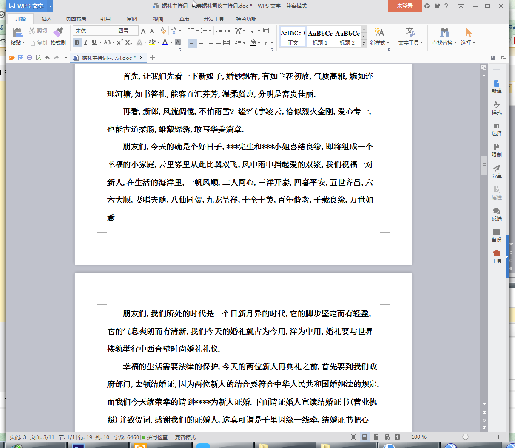Apply the 正文 body style

tap(293, 37)
